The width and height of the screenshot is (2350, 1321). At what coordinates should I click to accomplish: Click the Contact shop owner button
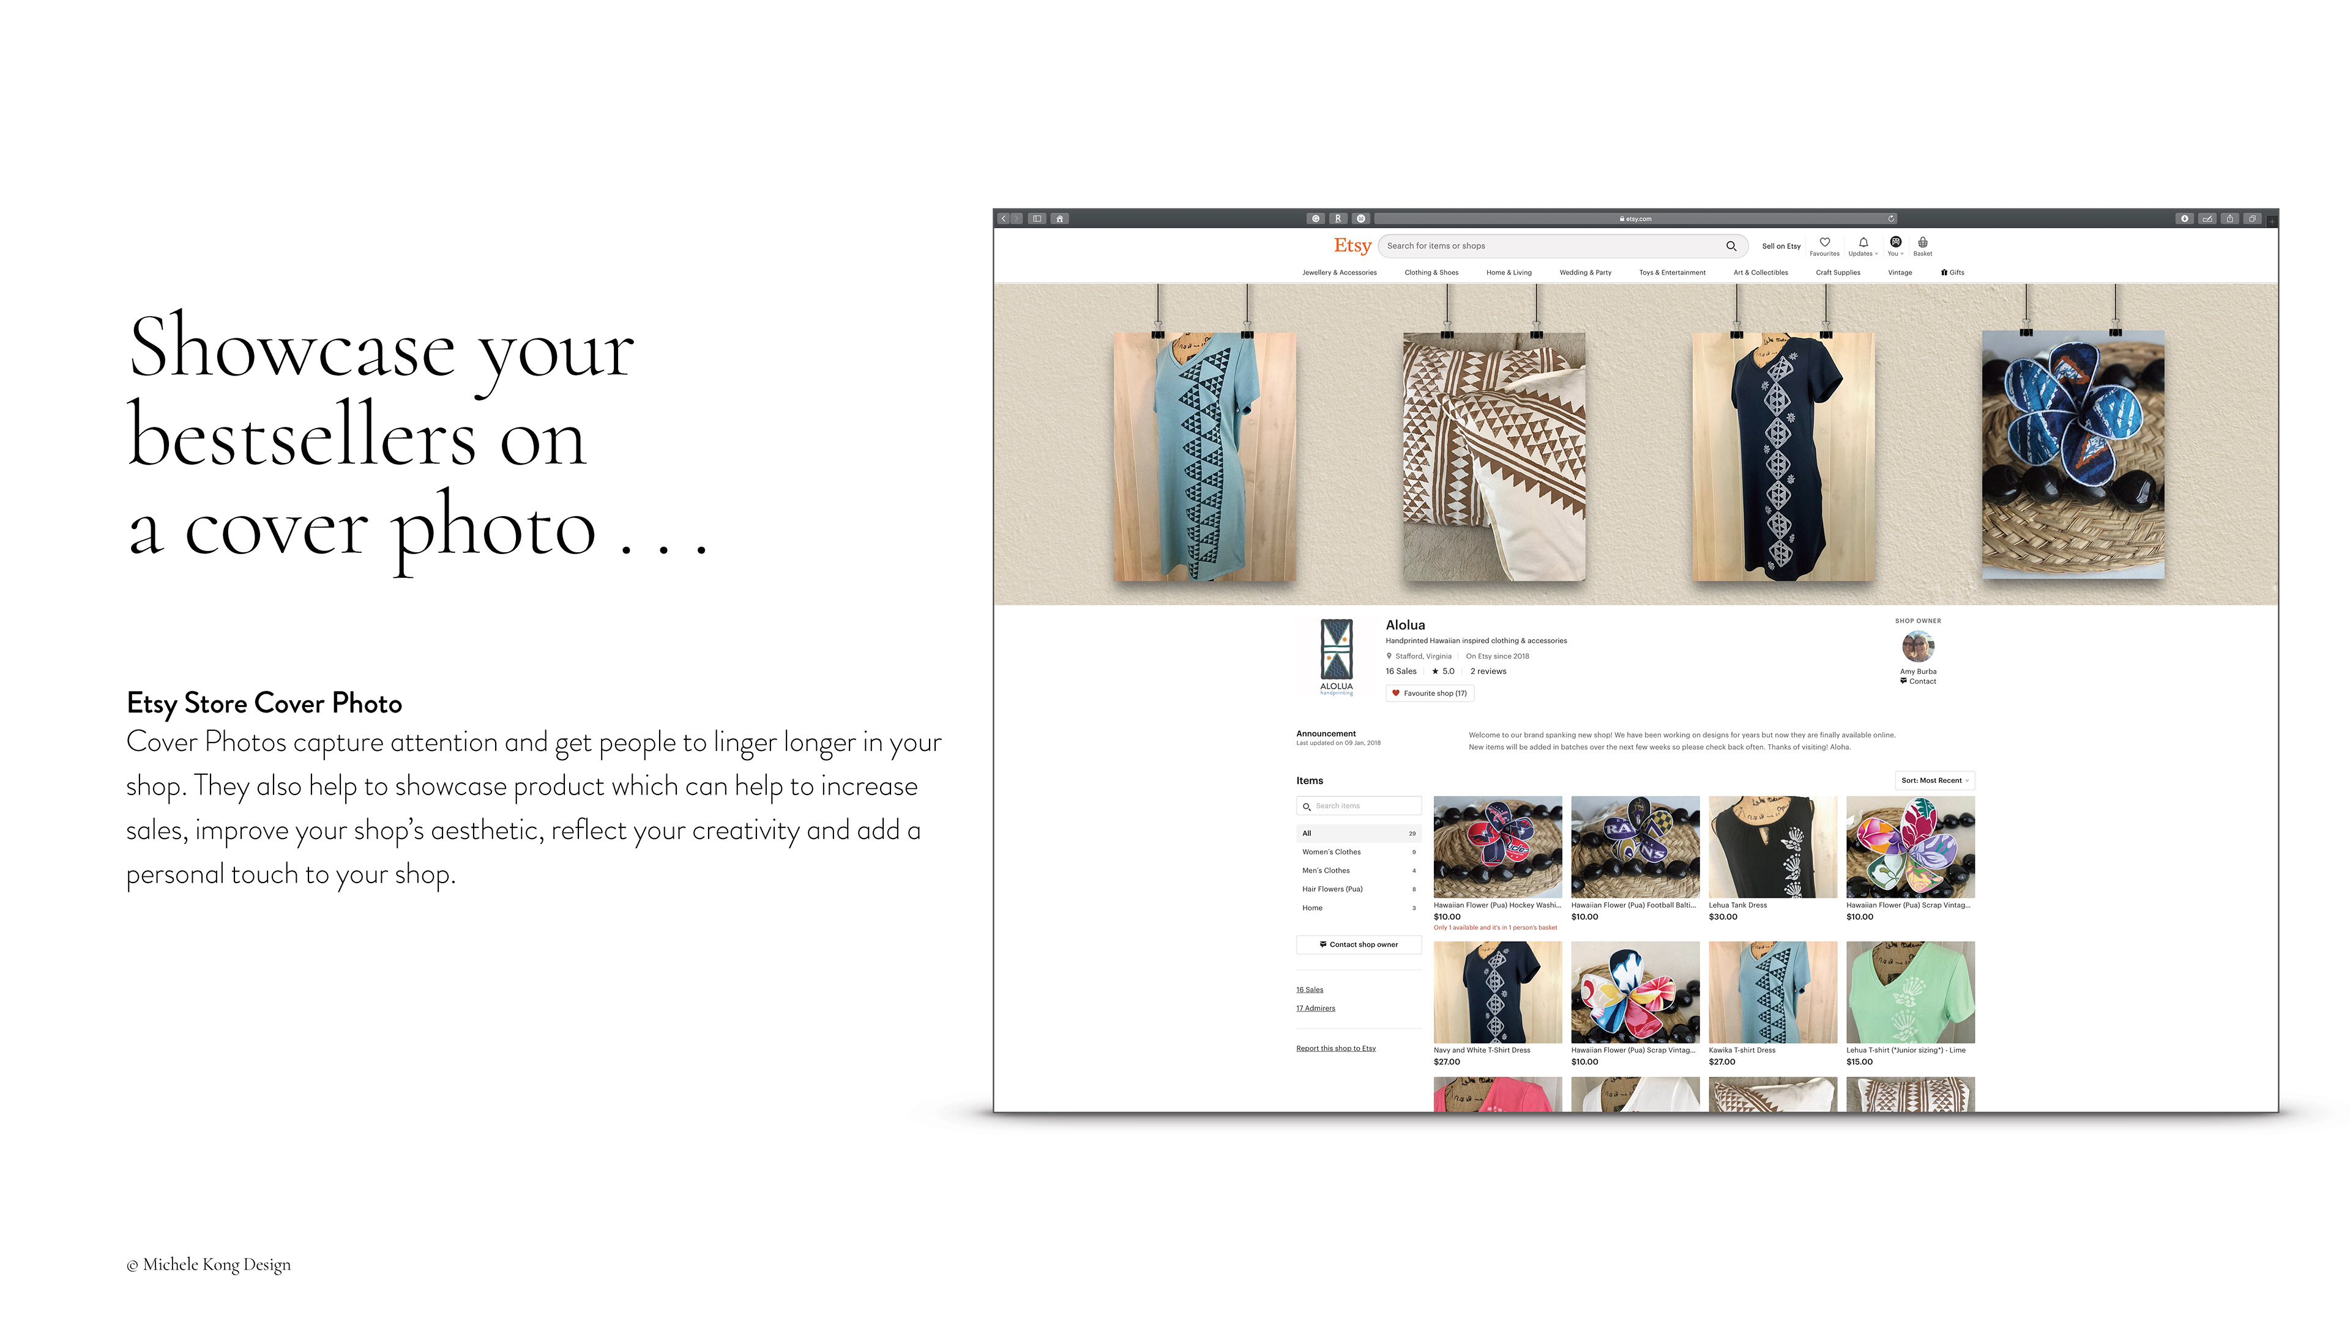point(1359,944)
